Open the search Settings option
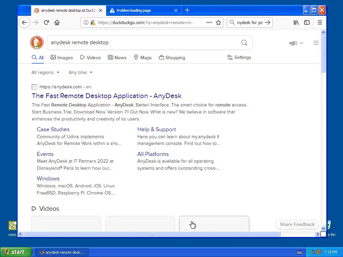The height and width of the screenshot is (257, 343). coord(239,57)
